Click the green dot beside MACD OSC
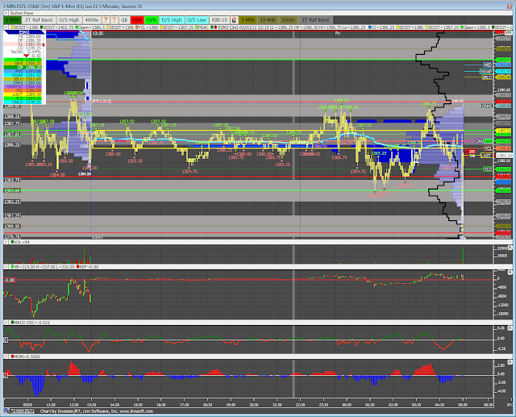This screenshot has width=516, height=417. [13, 323]
